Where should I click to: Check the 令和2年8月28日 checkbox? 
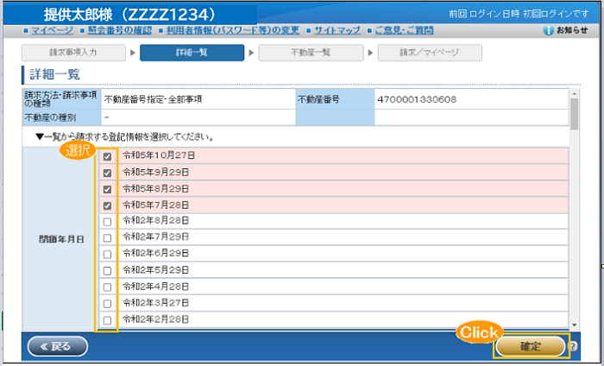click(107, 222)
